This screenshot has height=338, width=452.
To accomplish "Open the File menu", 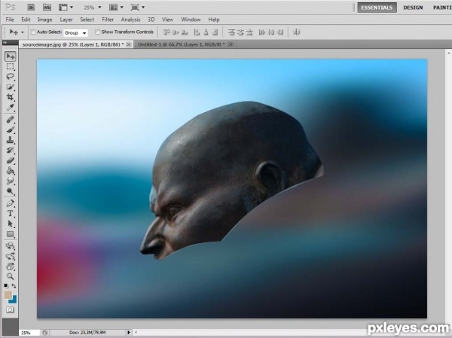I will tap(10, 20).
